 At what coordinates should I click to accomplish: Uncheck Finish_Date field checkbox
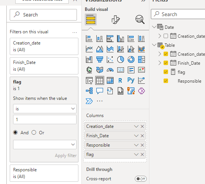[x=166, y=63]
